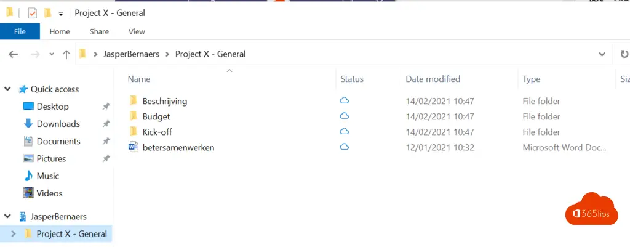630x247 pixels.
Task: Click the Videos icon in sidebar
Action: (28, 193)
